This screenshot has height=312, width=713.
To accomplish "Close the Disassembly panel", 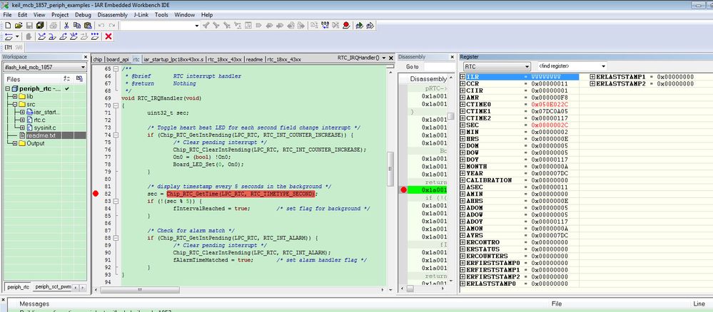I will click(452, 57).
